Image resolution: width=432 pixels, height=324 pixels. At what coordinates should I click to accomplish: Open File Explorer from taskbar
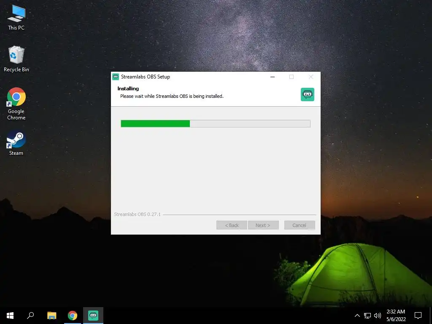coord(51,316)
